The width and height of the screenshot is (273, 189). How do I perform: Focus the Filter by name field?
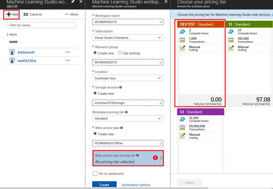point(41,25)
